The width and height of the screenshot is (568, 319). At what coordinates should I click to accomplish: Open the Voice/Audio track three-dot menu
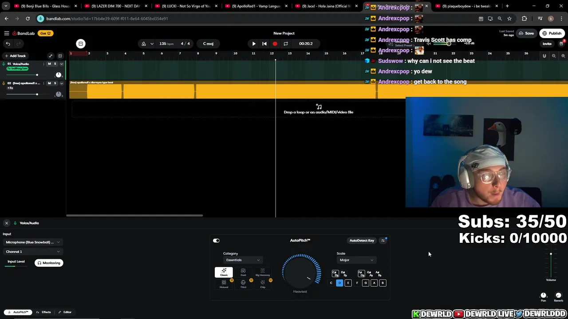43,64
